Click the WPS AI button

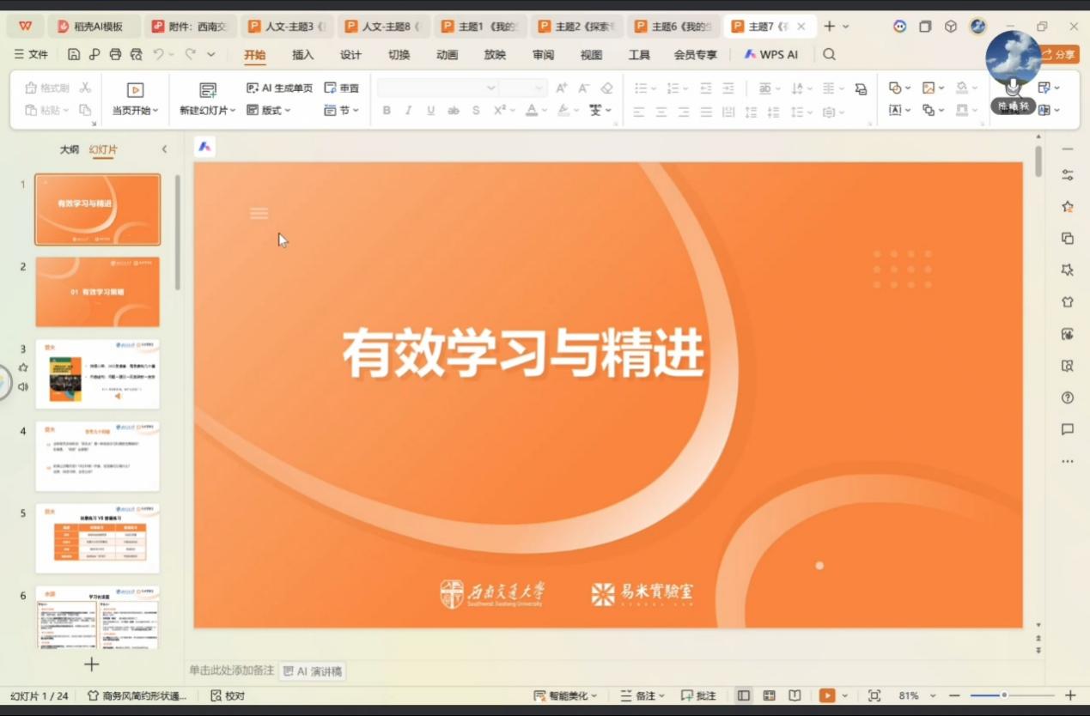click(770, 54)
